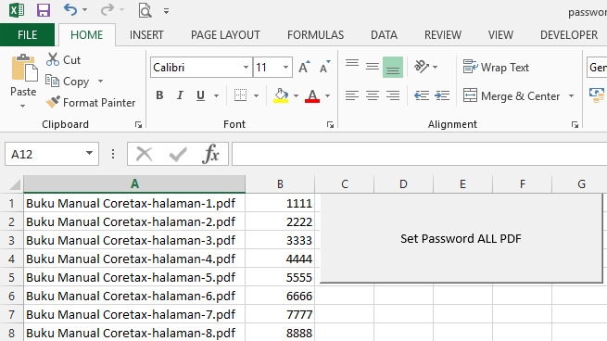Cut the selected cell
This screenshot has height=341, width=607.
[x=63, y=60]
